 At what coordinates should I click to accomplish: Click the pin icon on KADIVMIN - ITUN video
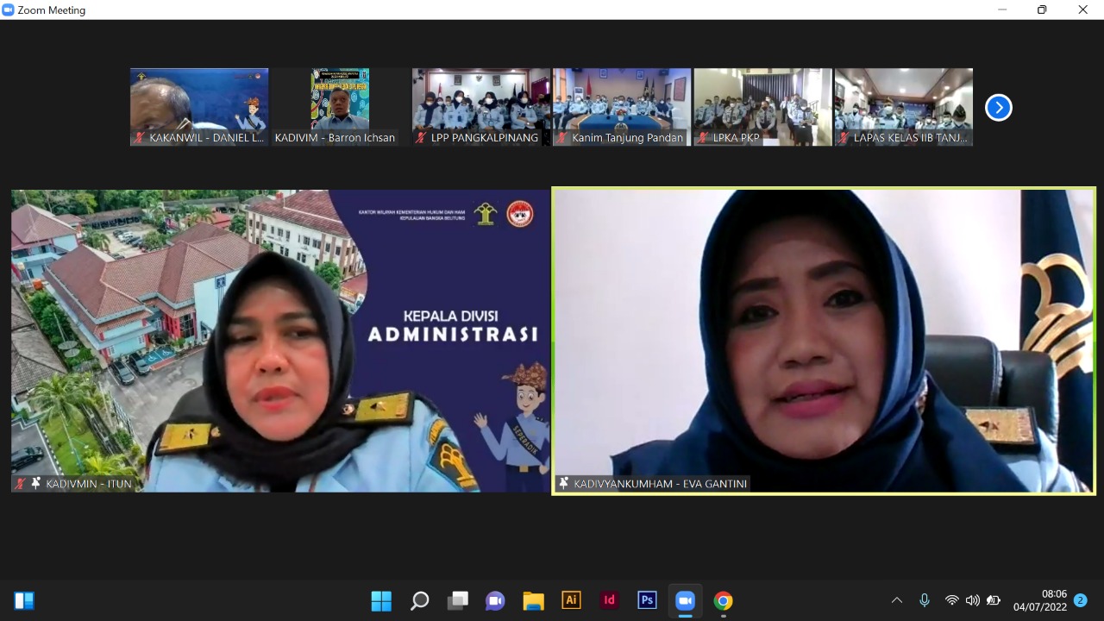pos(35,484)
